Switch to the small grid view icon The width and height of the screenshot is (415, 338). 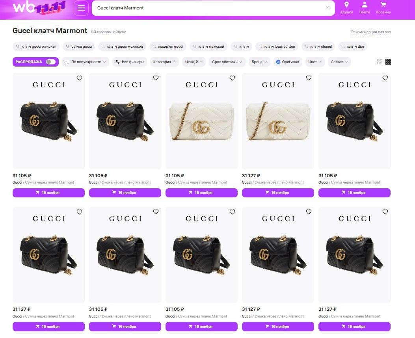click(x=388, y=61)
